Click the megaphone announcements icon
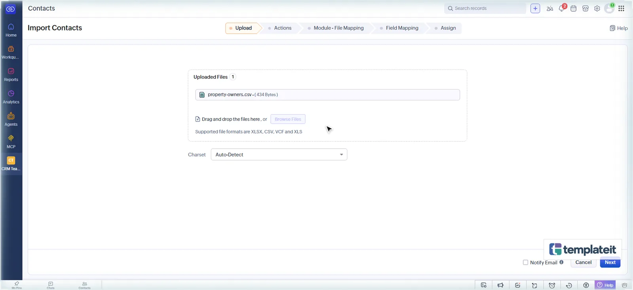Viewport: 633px width, 290px height. [x=500, y=285]
